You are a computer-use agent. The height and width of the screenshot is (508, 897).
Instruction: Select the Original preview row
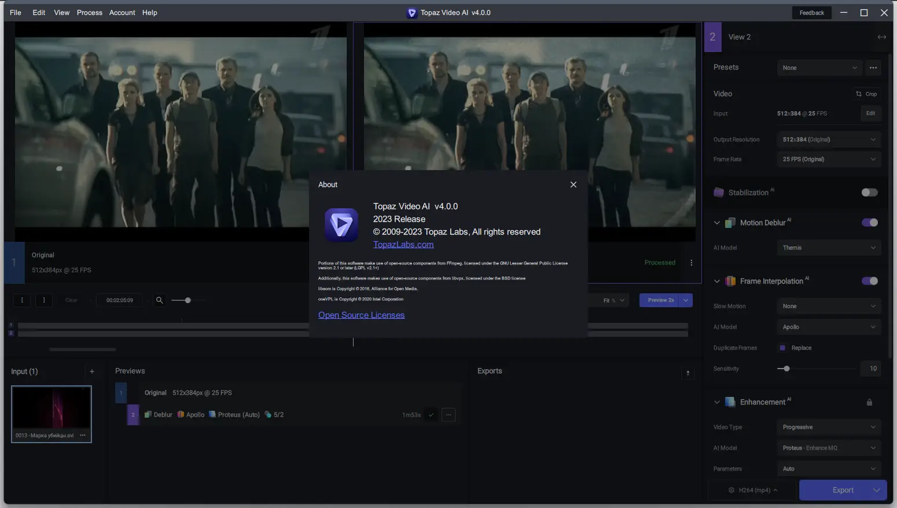coord(288,393)
